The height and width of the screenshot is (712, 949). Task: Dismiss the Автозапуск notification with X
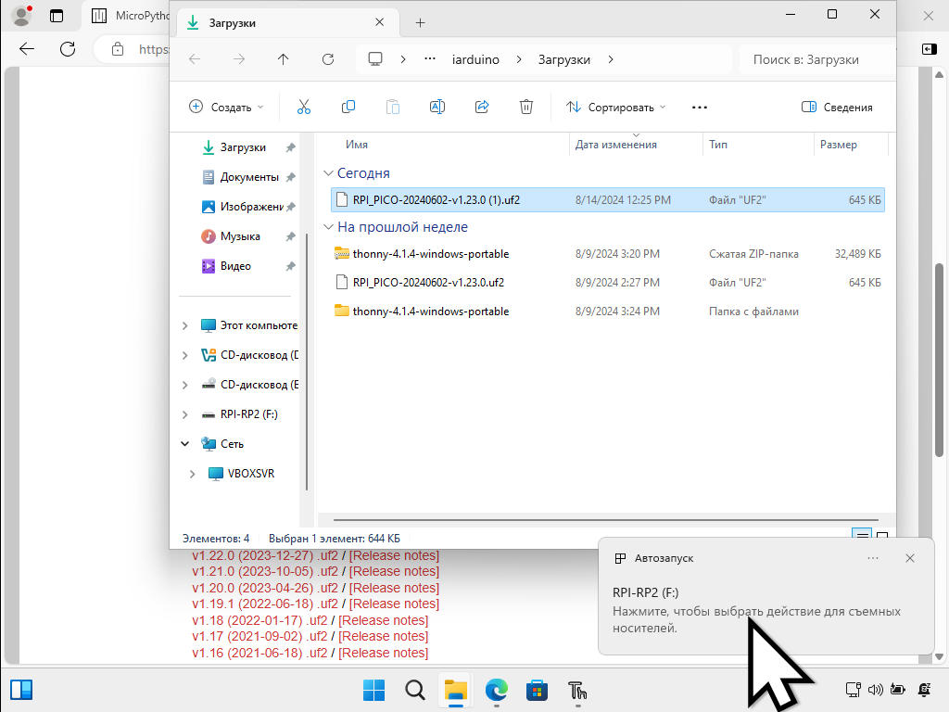[910, 558]
